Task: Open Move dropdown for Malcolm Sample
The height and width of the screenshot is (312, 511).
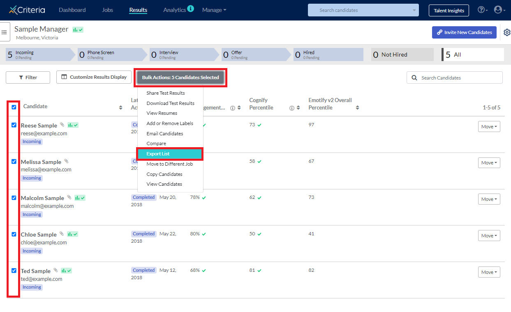Action: click(x=489, y=199)
